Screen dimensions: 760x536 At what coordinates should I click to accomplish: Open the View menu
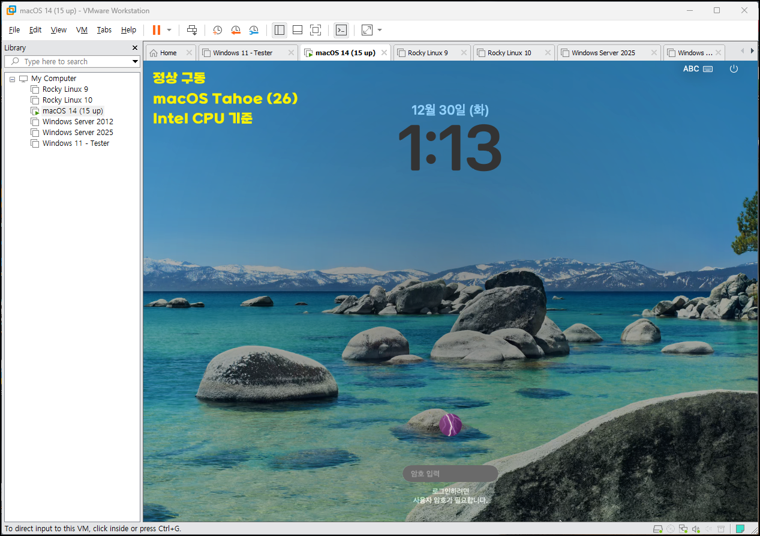tap(59, 30)
